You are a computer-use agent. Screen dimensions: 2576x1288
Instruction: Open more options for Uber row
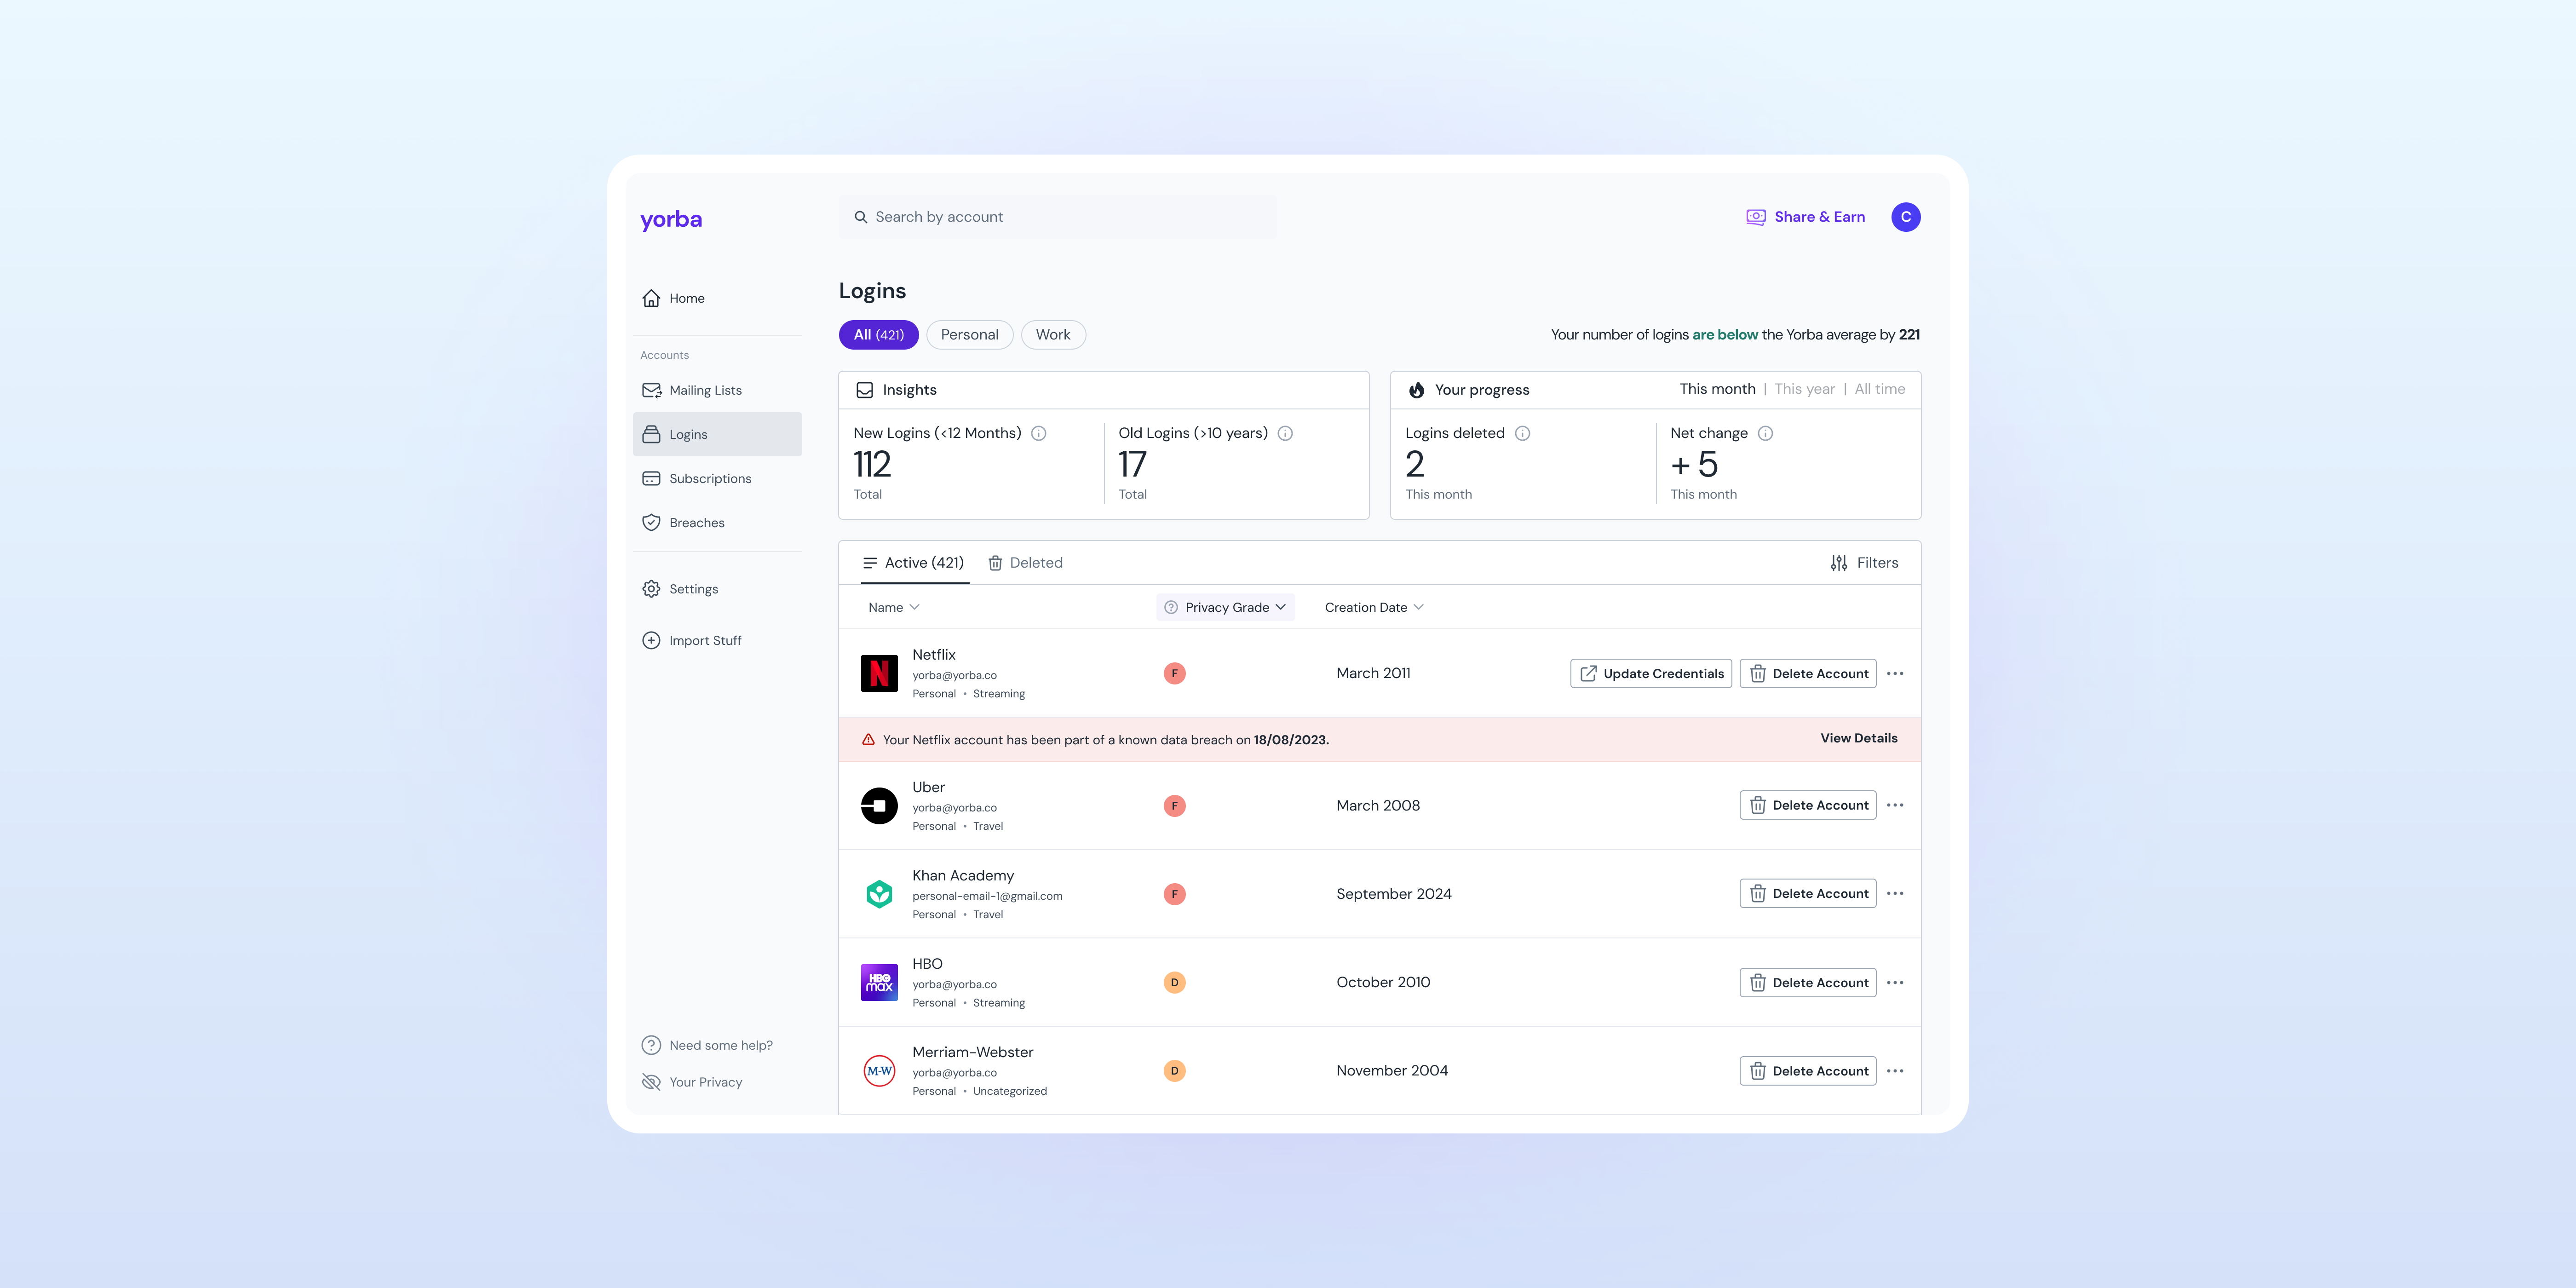click(1895, 805)
